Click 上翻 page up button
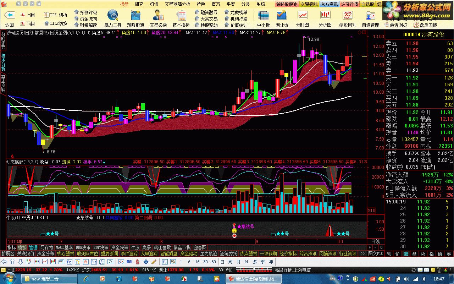 (28, 15)
